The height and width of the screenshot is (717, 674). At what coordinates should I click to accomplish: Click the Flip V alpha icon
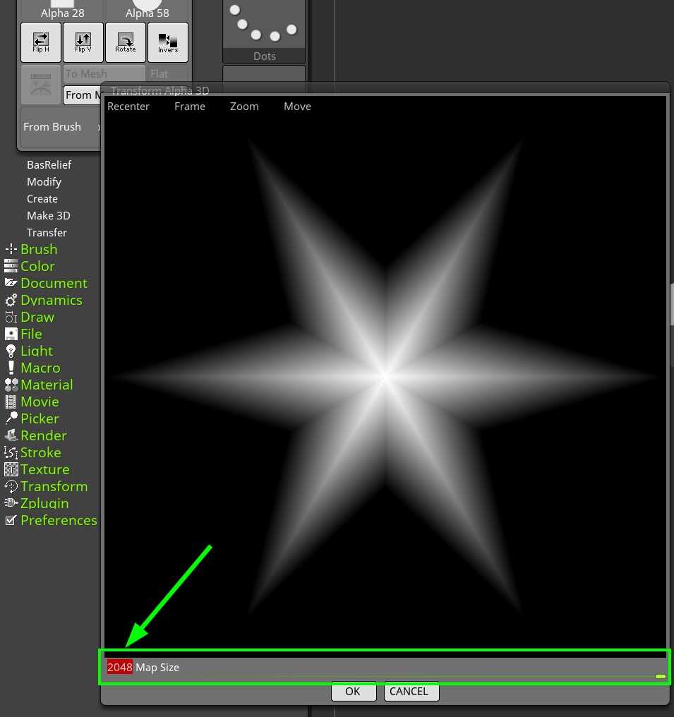point(83,42)
